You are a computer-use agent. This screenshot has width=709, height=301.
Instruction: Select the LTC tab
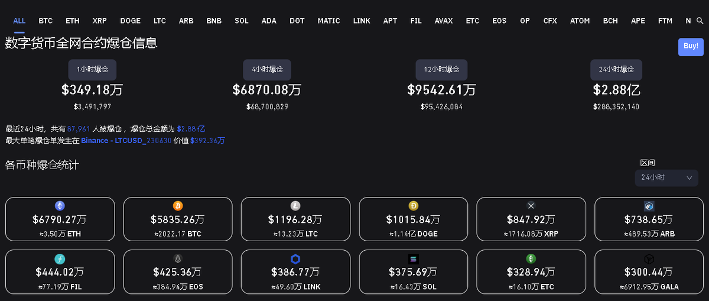(x=160, y=21)
